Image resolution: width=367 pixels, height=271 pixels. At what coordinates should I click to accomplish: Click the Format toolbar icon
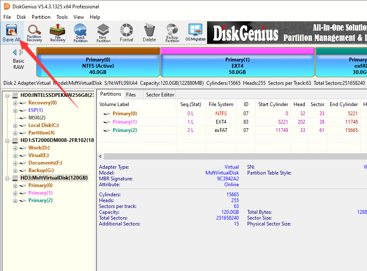click(127, 33)
